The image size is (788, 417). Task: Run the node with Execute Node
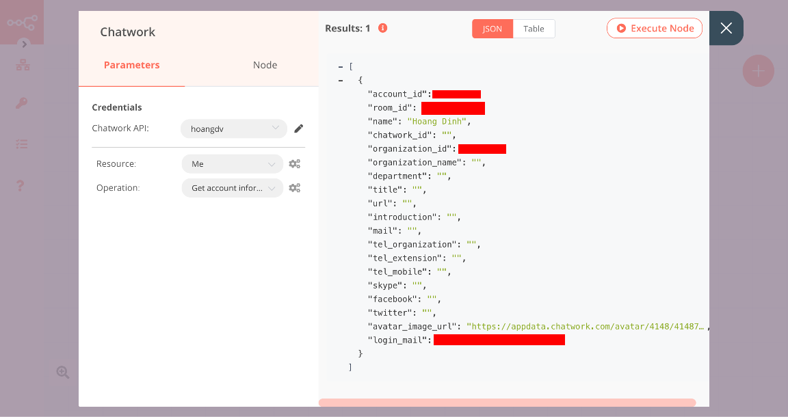655,29
